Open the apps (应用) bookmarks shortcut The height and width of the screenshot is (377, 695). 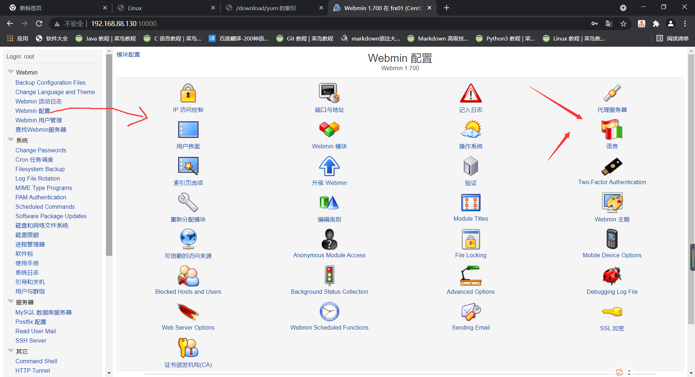[17, 38]
